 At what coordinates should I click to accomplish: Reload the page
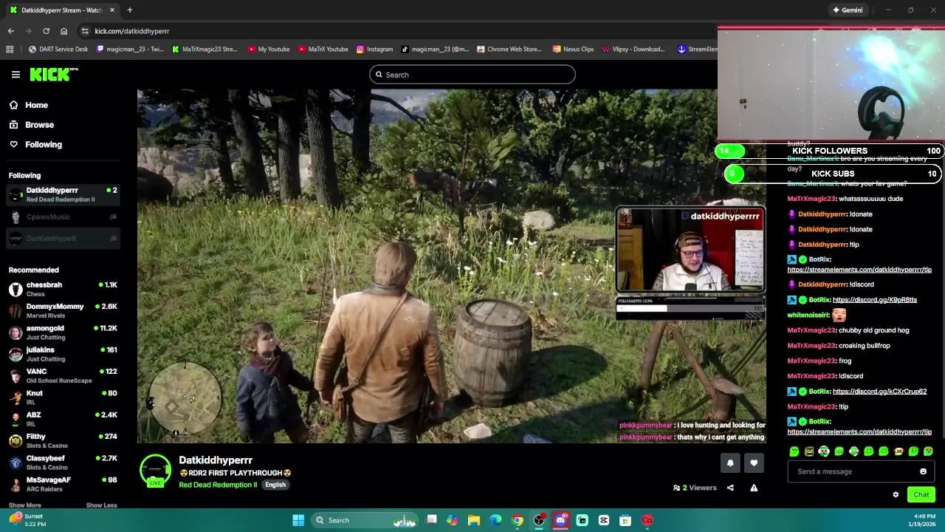click(46, 31)
